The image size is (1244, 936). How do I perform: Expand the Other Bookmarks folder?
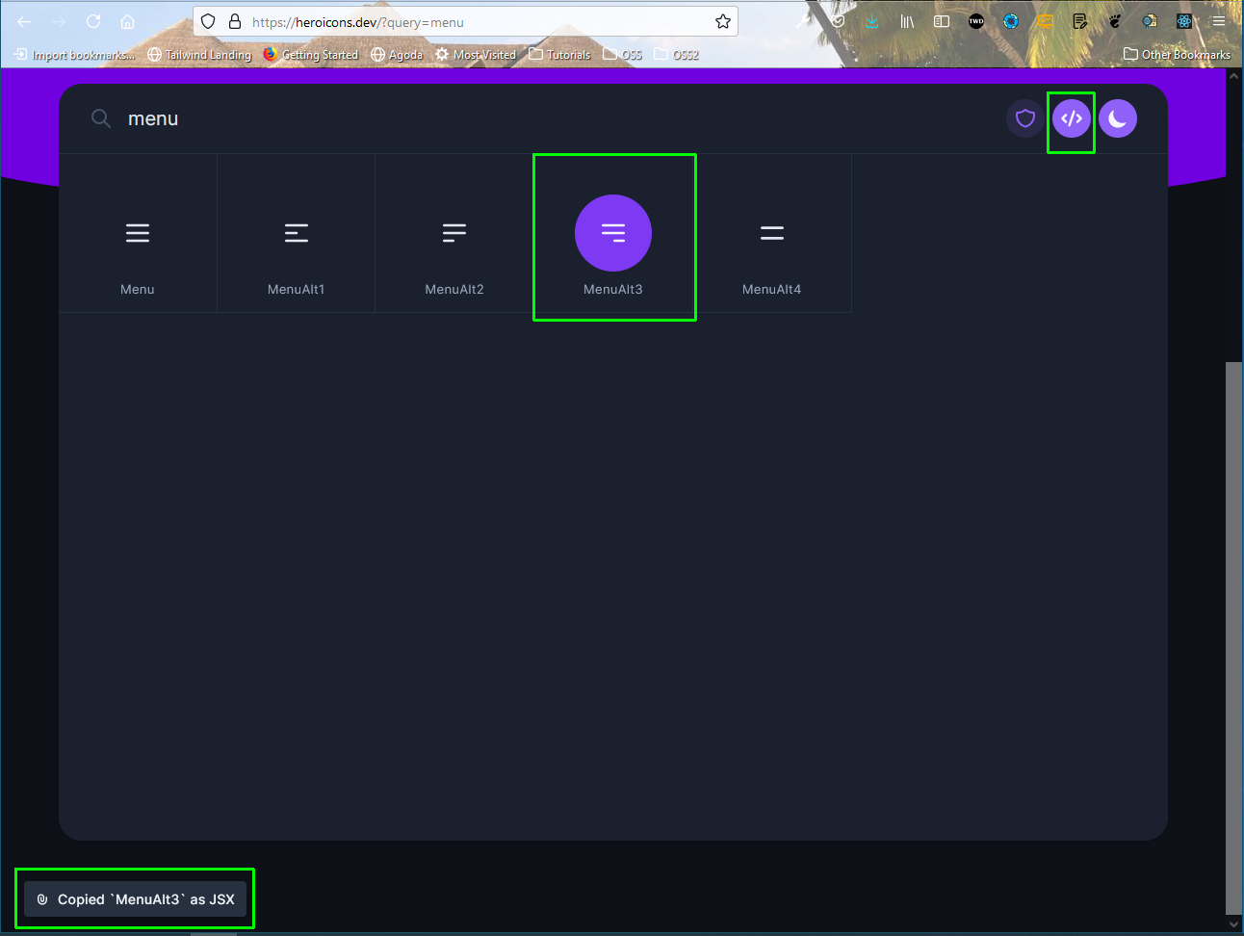pyautogui.click(x=1177, y=55)
